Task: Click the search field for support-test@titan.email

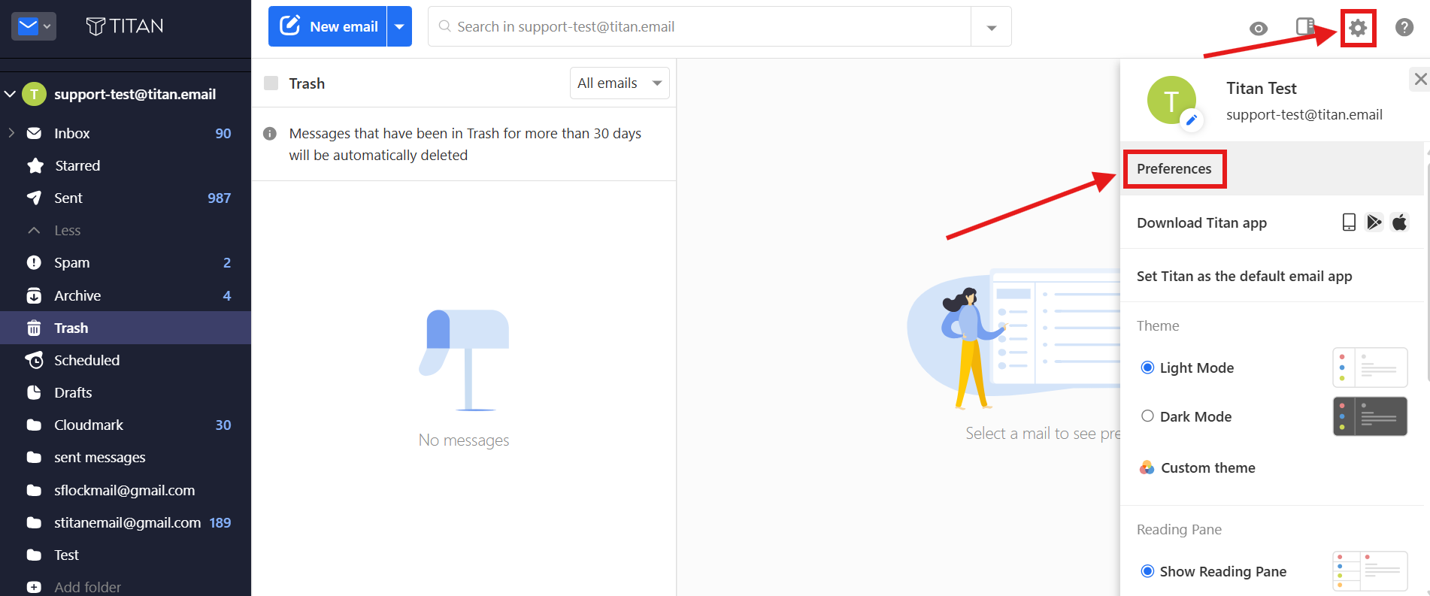Action: point(699,27)
